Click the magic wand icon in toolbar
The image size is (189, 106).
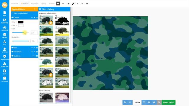pos(73,4)
